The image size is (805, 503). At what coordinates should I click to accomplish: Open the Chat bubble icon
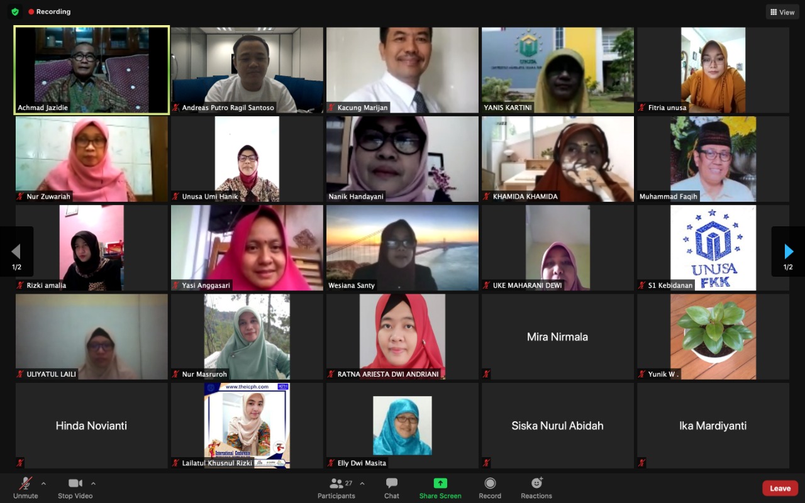(x=392, y=483)
